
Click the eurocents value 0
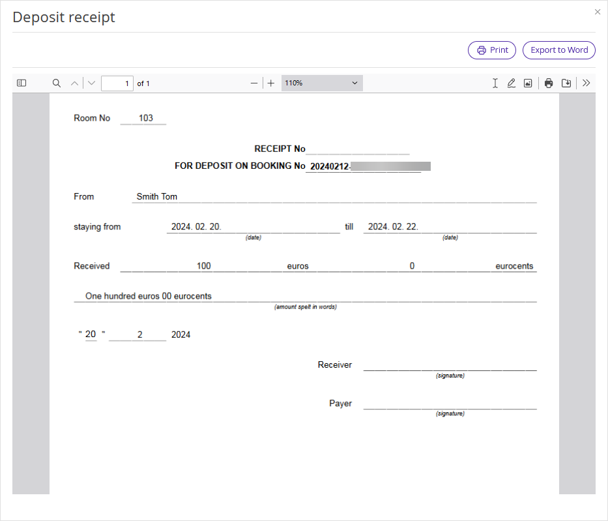(412, 266)
